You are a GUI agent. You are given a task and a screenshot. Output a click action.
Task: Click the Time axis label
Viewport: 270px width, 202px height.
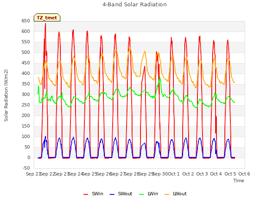(239, 181)
